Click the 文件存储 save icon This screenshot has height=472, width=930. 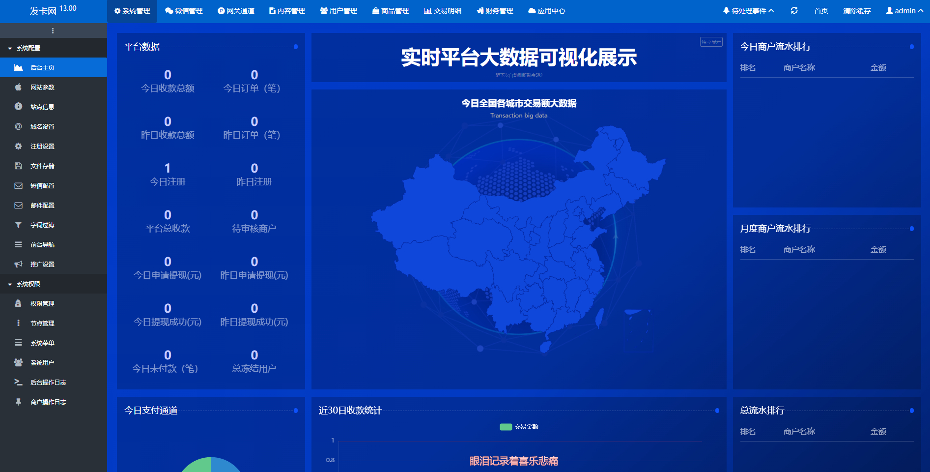coord(18,166)
